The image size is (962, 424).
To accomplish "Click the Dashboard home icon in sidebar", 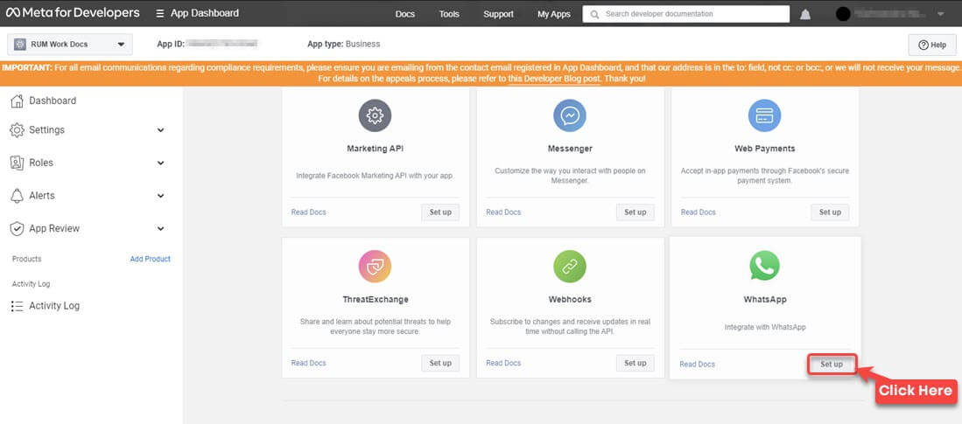I will 18,101.
